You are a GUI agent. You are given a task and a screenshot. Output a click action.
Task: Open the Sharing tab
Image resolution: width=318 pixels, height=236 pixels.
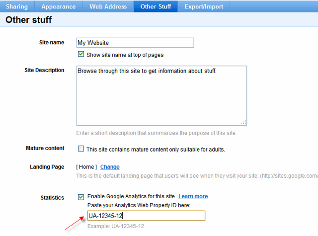coord(17,6)
